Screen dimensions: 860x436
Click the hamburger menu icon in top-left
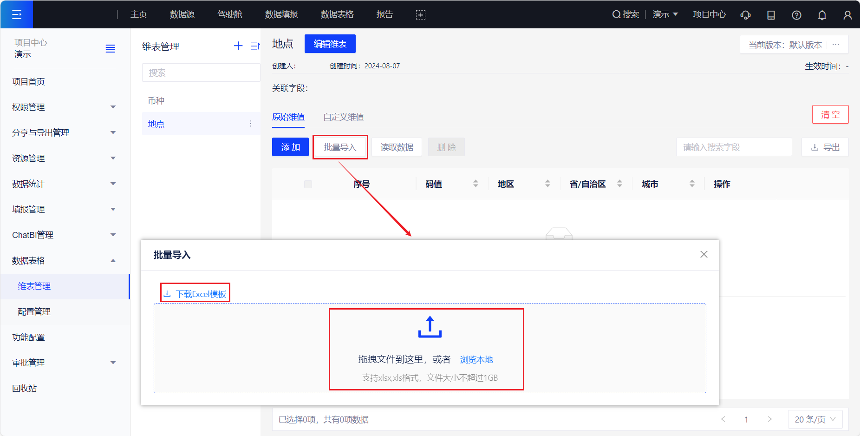[17, 14]
